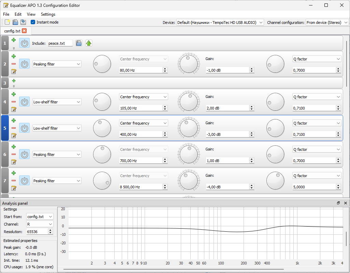
Task: Open the View menu
Action: point(31,14)
